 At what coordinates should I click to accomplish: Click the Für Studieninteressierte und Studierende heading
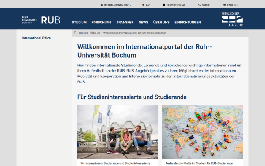click(x=132, y=97)
